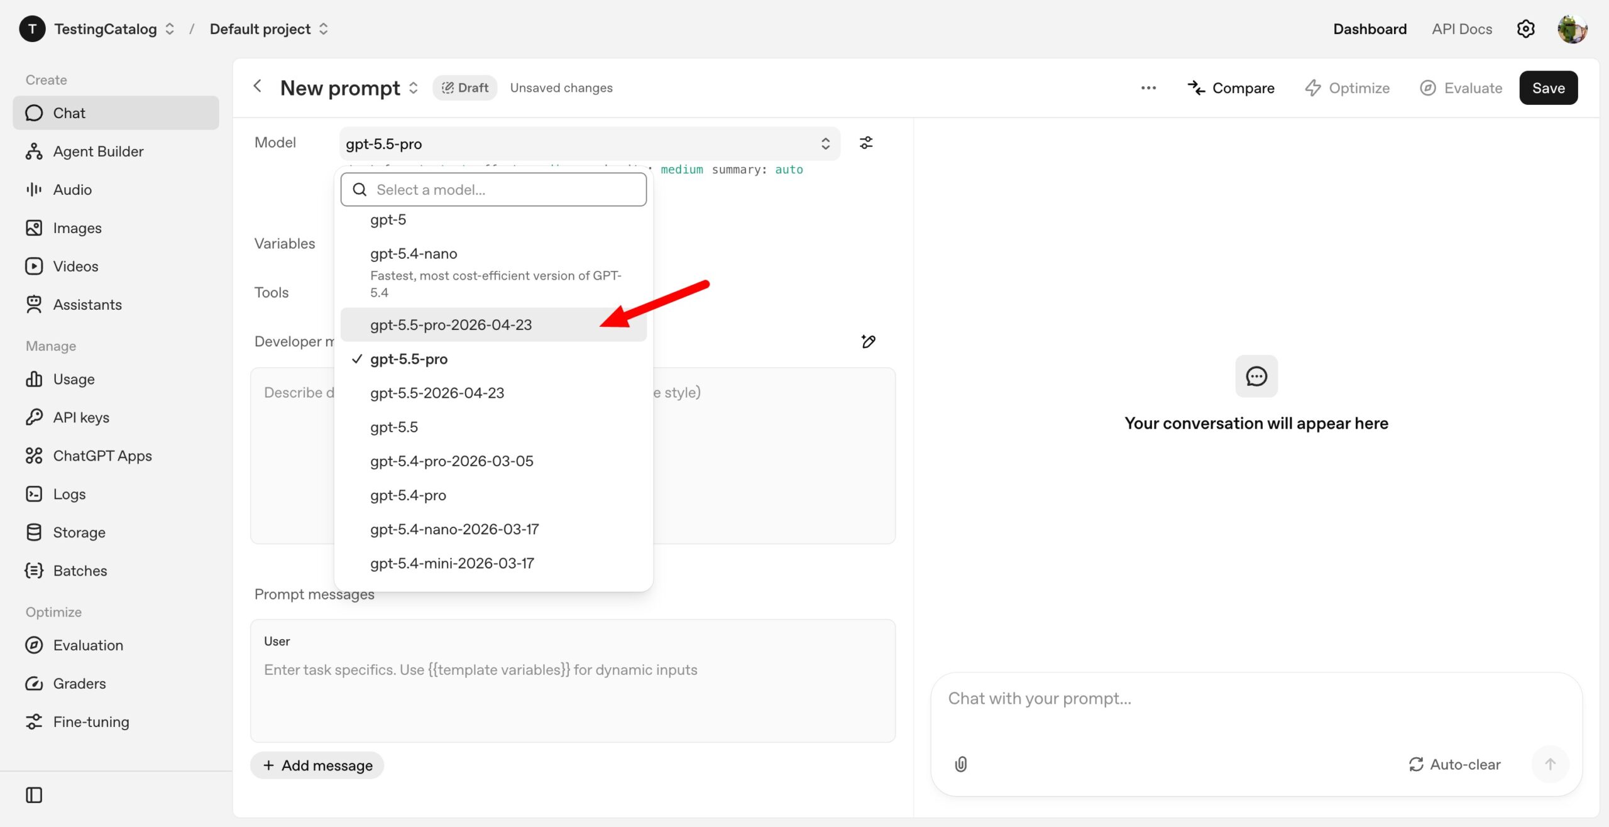Open user profile avatar
Viewport: 1609px width, 827px height.
(x=1572, y=29)
